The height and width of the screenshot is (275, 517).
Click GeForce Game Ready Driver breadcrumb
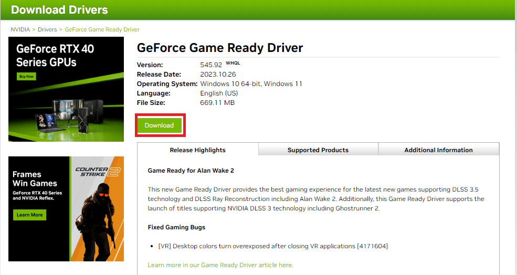tap(102, 29)
